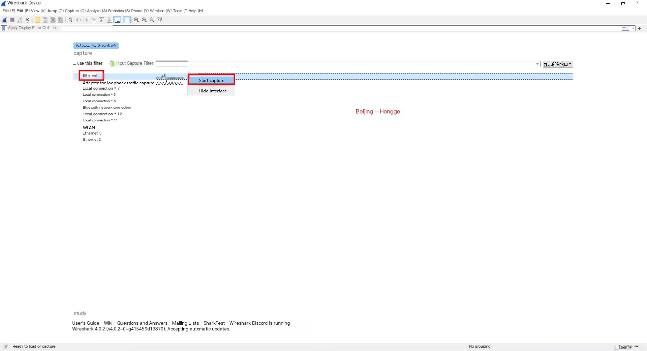
Task: Click the open capture file folder icon
Action: pos(37,20)
